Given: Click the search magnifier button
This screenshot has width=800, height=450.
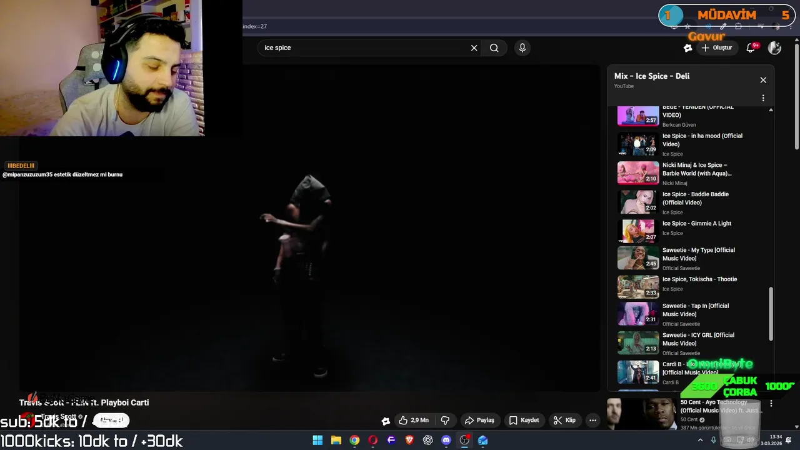Looking at the screenshot, I should 494,47.
